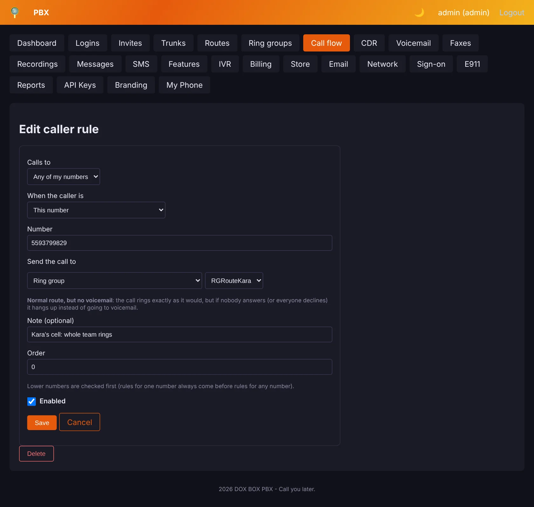
Task: Open the CDR tab
Action: pos(369,43)
